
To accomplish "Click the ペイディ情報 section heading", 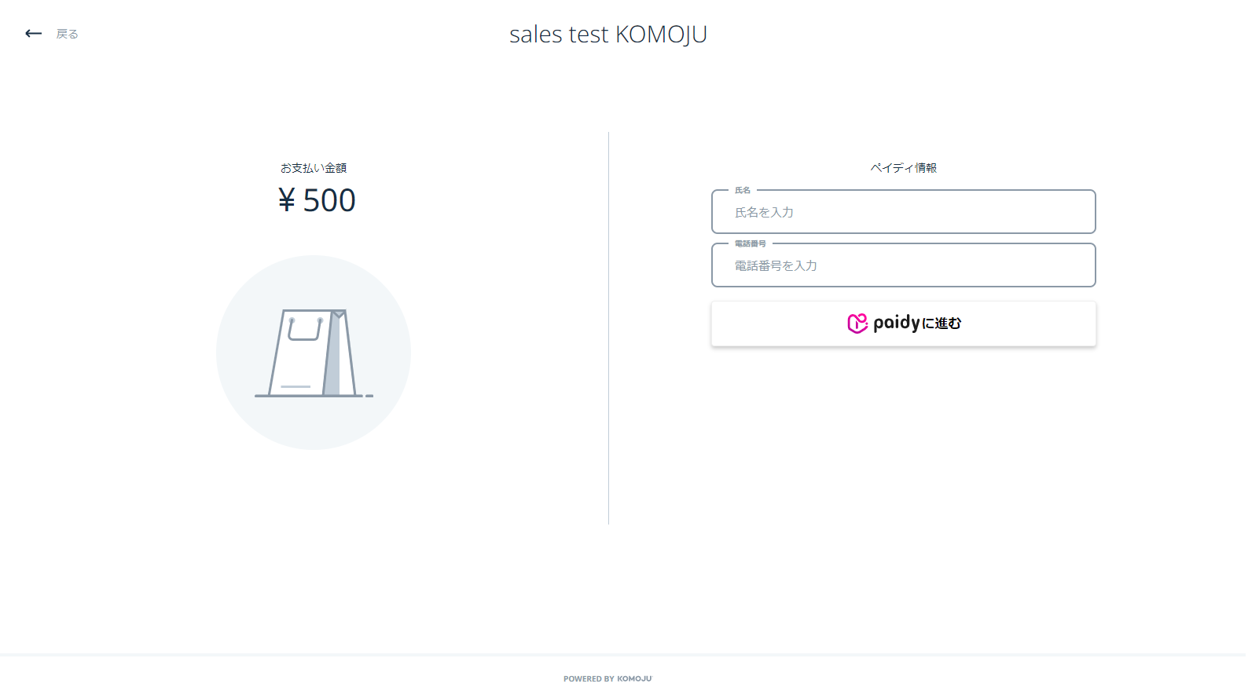I will pyautogui.click(x=903, y=168).
